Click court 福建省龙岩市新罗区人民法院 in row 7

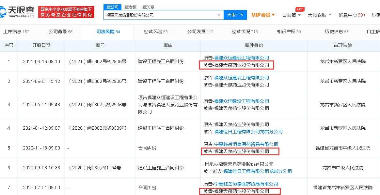(343, 188)
